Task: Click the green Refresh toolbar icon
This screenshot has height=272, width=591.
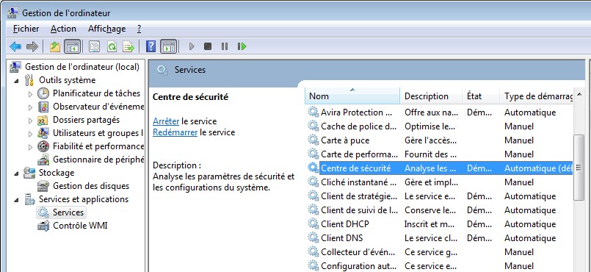Action: pyautogui.click(x=112, y=47)
